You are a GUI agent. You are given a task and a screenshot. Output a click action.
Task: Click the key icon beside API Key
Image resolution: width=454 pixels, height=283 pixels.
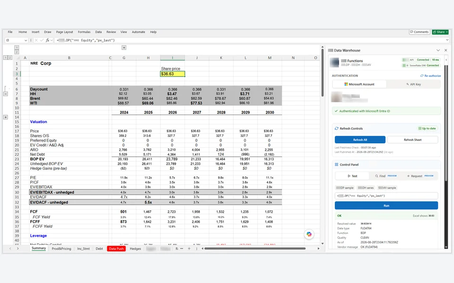click(x=407, y=84)
